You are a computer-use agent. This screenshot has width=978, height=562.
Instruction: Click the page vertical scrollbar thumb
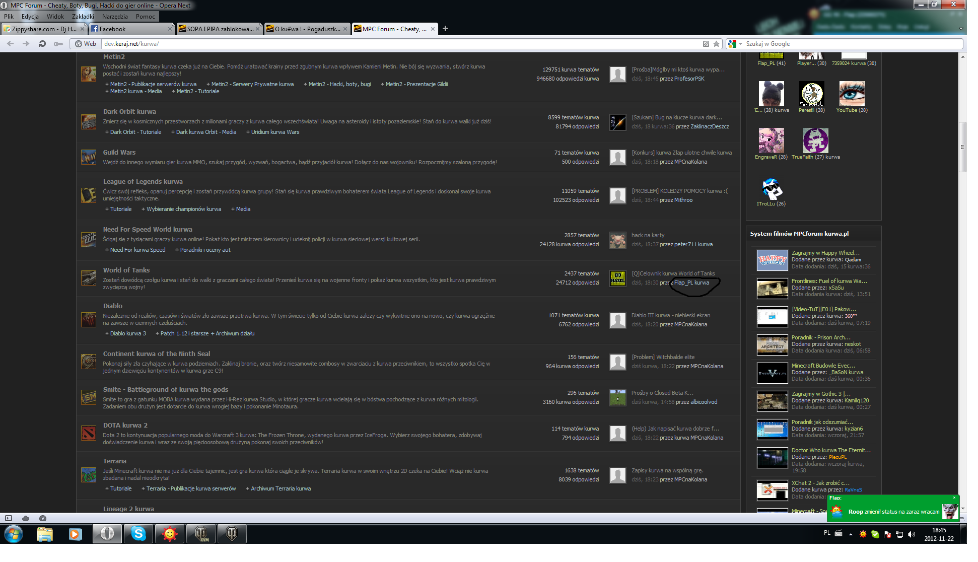pyautogui.click(x=962, y=147)
